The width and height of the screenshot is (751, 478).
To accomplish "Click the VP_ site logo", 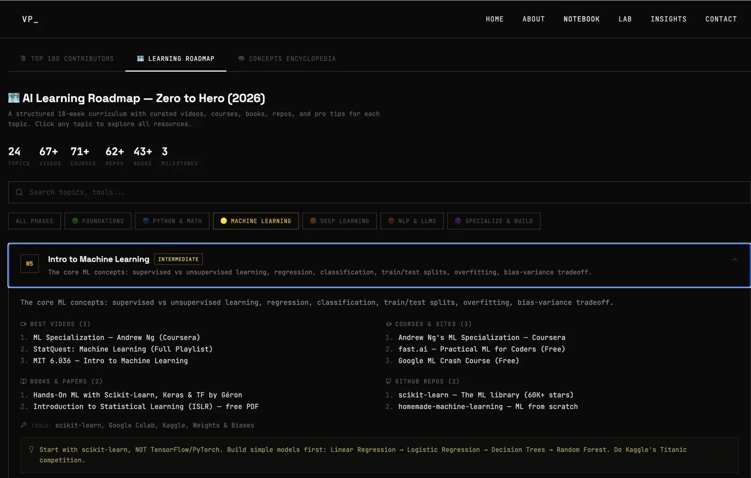I will tap(30, 19).
